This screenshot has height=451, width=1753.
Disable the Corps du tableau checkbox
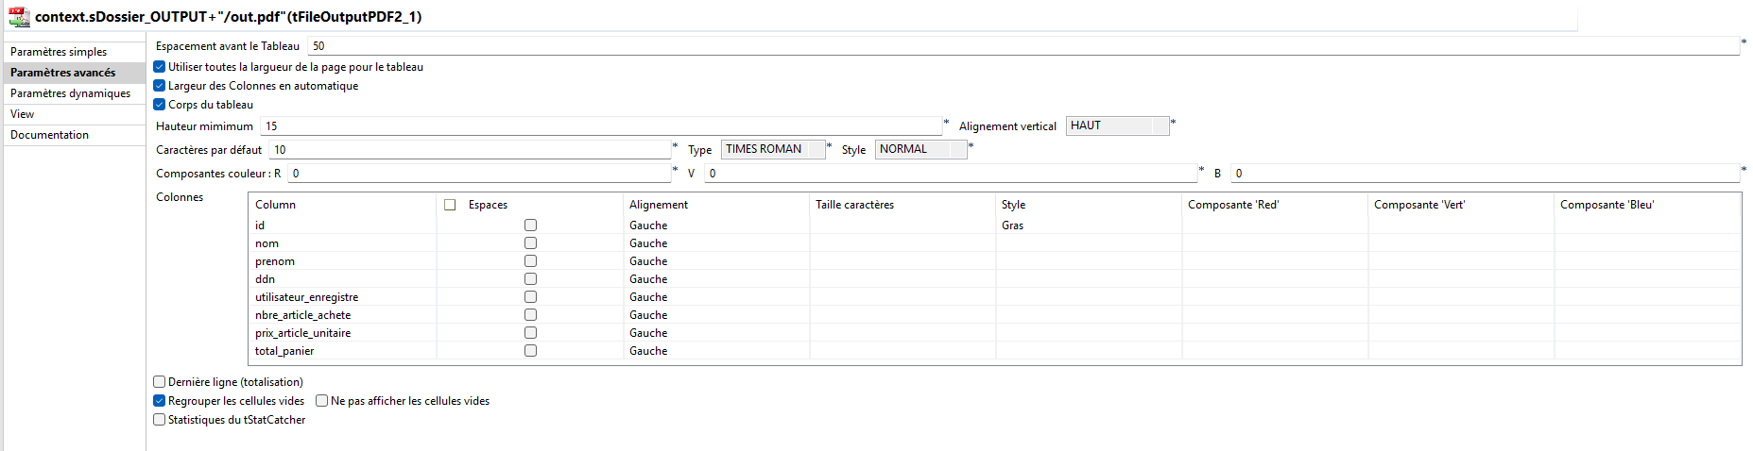160,105
